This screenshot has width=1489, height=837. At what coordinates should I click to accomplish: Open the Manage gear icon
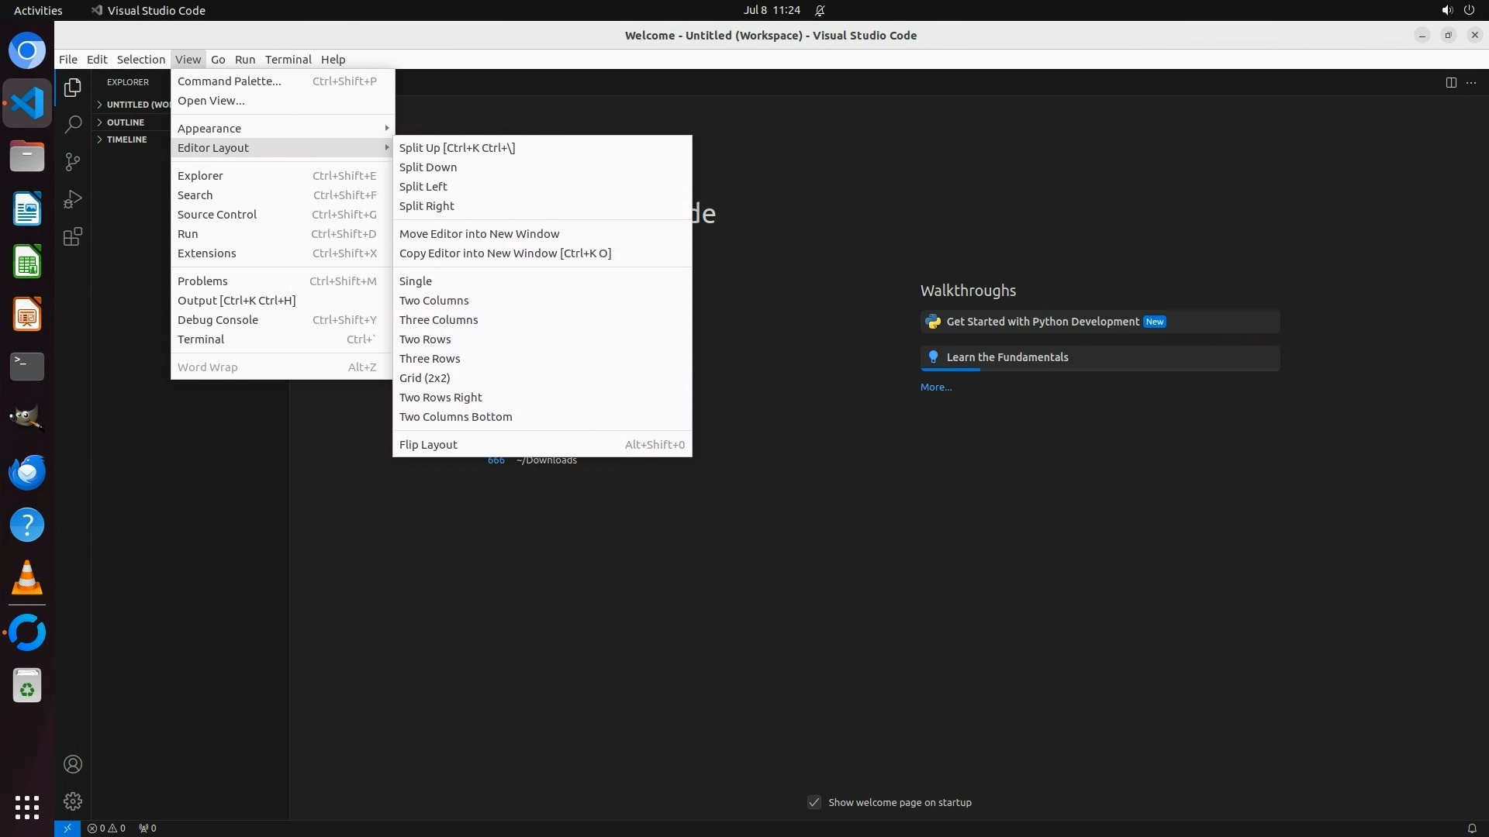(x=73, y=801)
